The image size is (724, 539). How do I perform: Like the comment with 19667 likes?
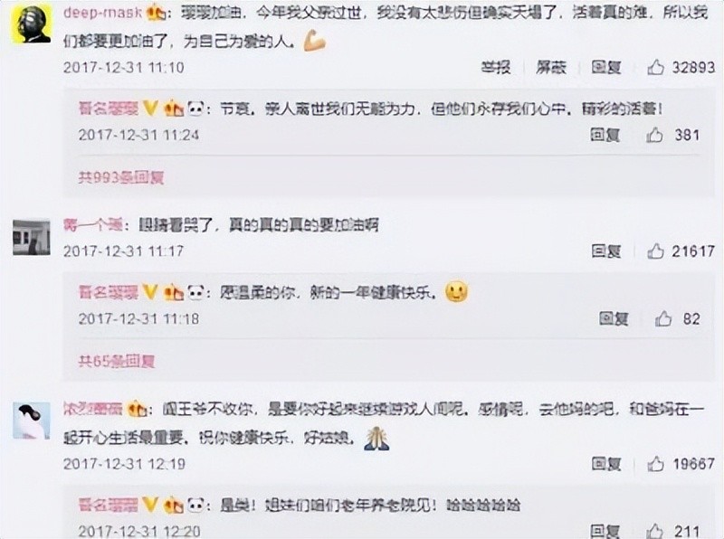655,464
